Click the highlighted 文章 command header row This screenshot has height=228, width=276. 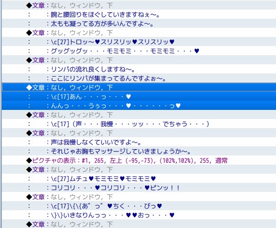(x=68, y=87)
